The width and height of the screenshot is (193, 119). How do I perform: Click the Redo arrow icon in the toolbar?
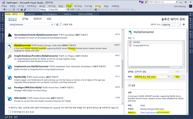coord(35,9)
